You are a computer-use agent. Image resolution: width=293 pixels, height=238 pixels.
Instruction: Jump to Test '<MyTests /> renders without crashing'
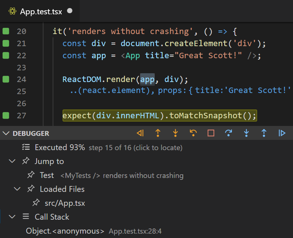click(x=112, y=175)
